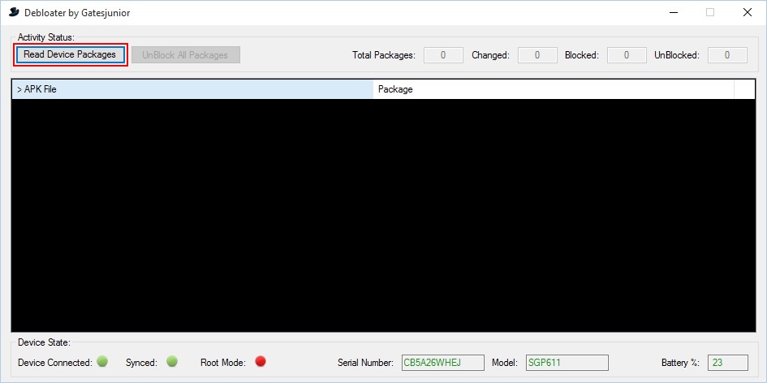Screen dimensions: 767x383
Task: Click the Serial Number label
Action: (365, 363)
